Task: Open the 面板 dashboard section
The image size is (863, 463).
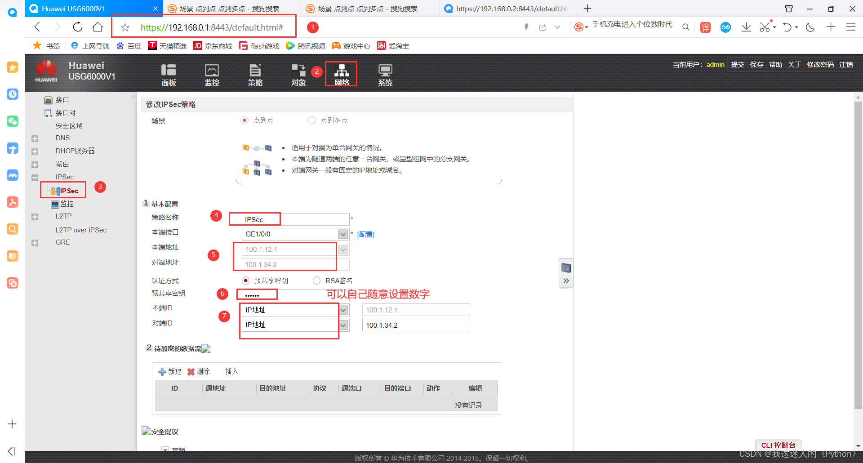Action: point(168,74)
